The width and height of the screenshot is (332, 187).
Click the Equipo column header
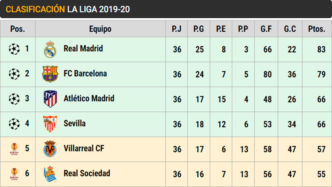(x=100, y=29)
